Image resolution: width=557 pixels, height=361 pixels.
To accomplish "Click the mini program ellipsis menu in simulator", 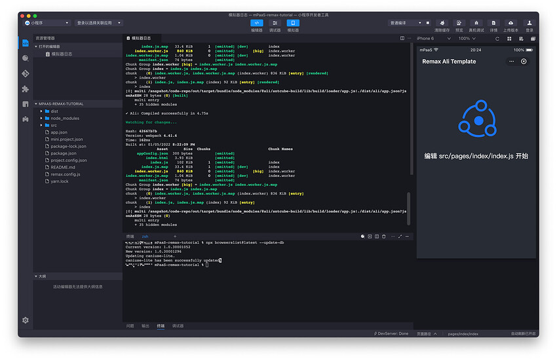I will 512,62.
